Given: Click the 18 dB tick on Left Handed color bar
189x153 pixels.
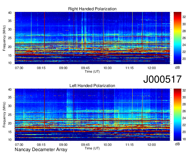Looking at the screenshot, I should pyautogui.click(x=184, y=139).
